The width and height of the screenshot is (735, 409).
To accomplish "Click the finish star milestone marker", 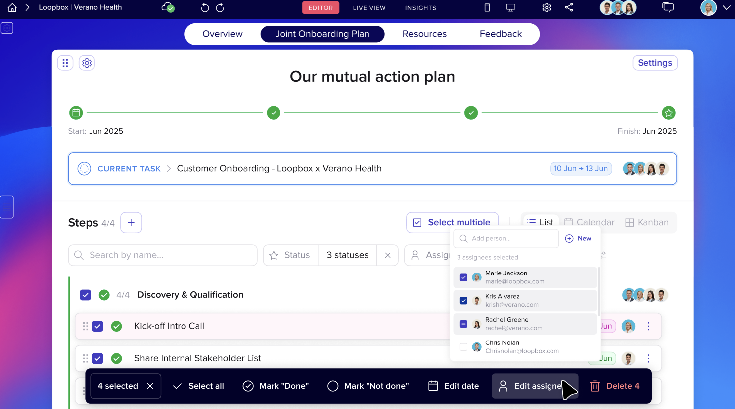I will click(669, 113).
